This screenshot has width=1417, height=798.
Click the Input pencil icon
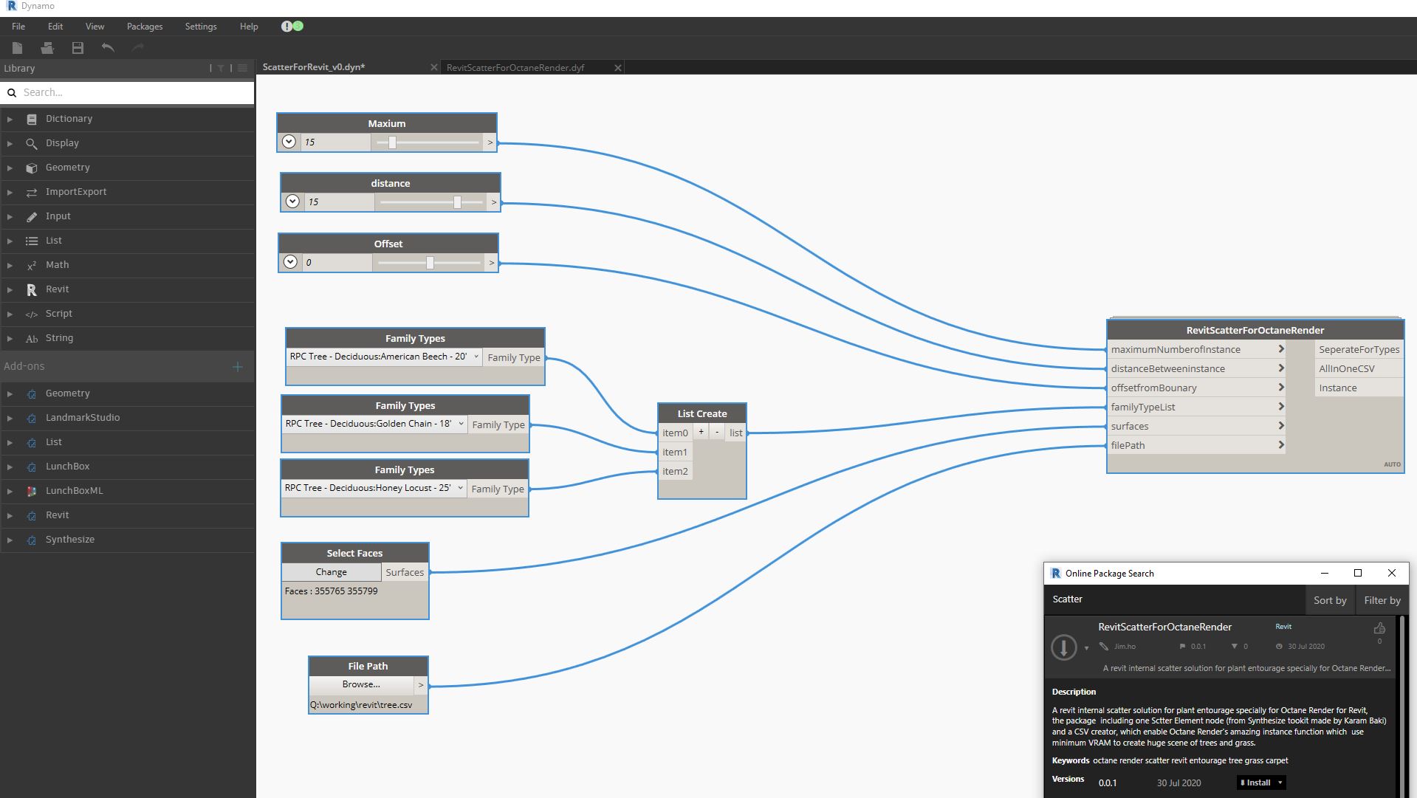(32, 216)
